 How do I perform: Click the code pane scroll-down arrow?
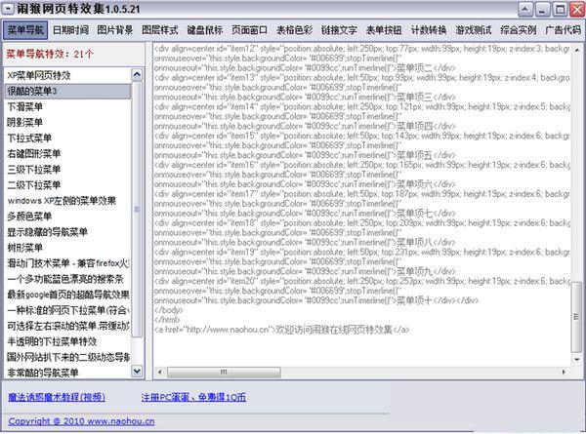(577, 359)
